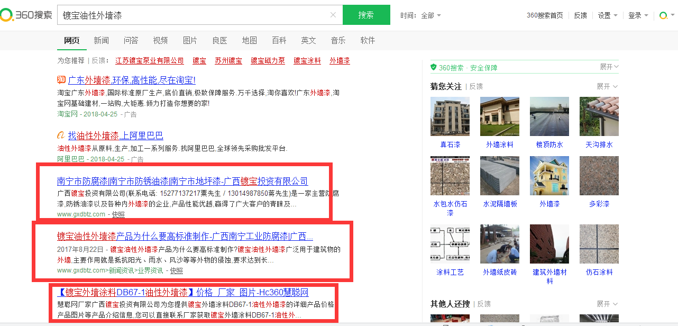The width and height of the screenshot is (678, 326).
Task: Click 反馈 in the 为您推荐 row
Action: pyautogui.click(x=98, y=61)
